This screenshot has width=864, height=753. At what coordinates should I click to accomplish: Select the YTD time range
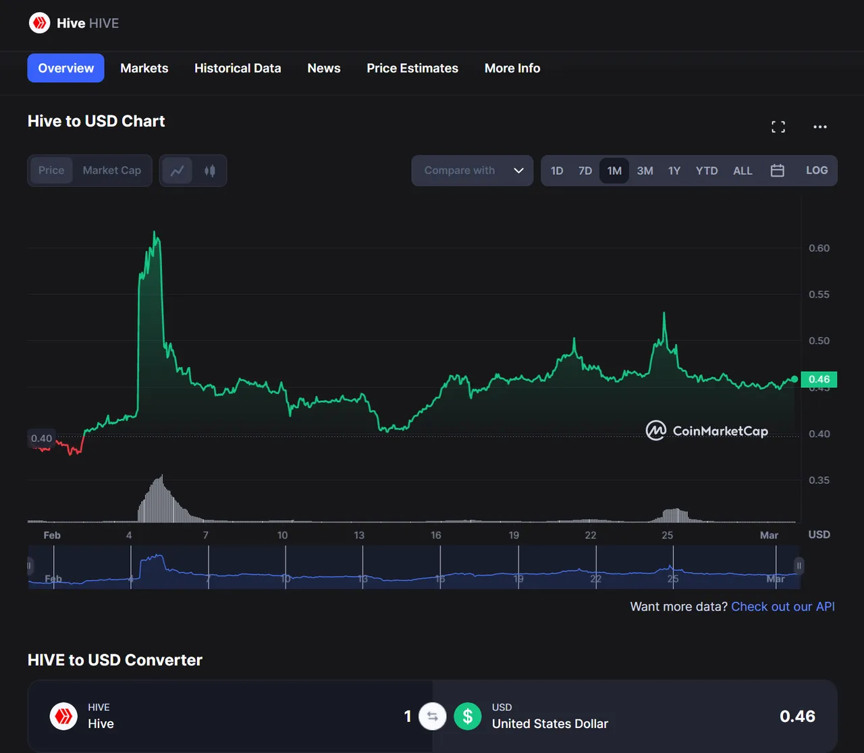pos(707,171)
